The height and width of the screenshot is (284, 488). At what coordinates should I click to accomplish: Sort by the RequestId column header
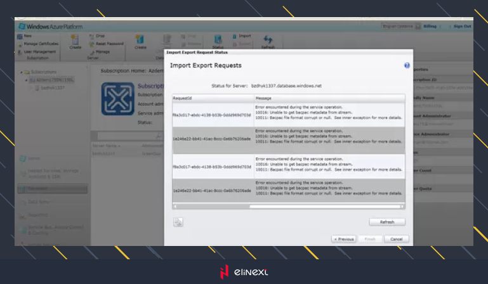pos(213,99)
